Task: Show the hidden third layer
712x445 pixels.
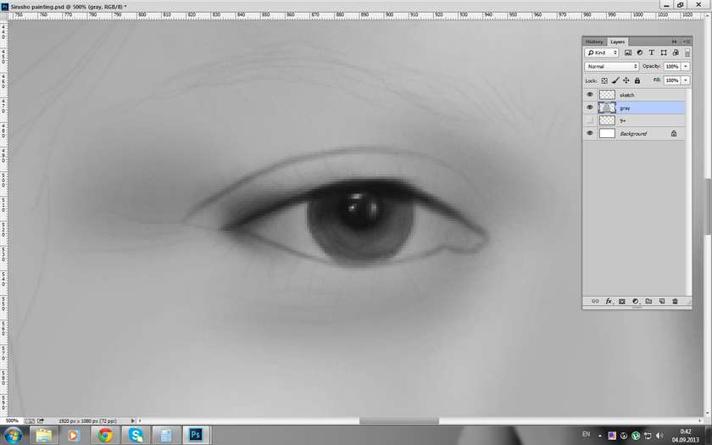Action: pos(590,120)
